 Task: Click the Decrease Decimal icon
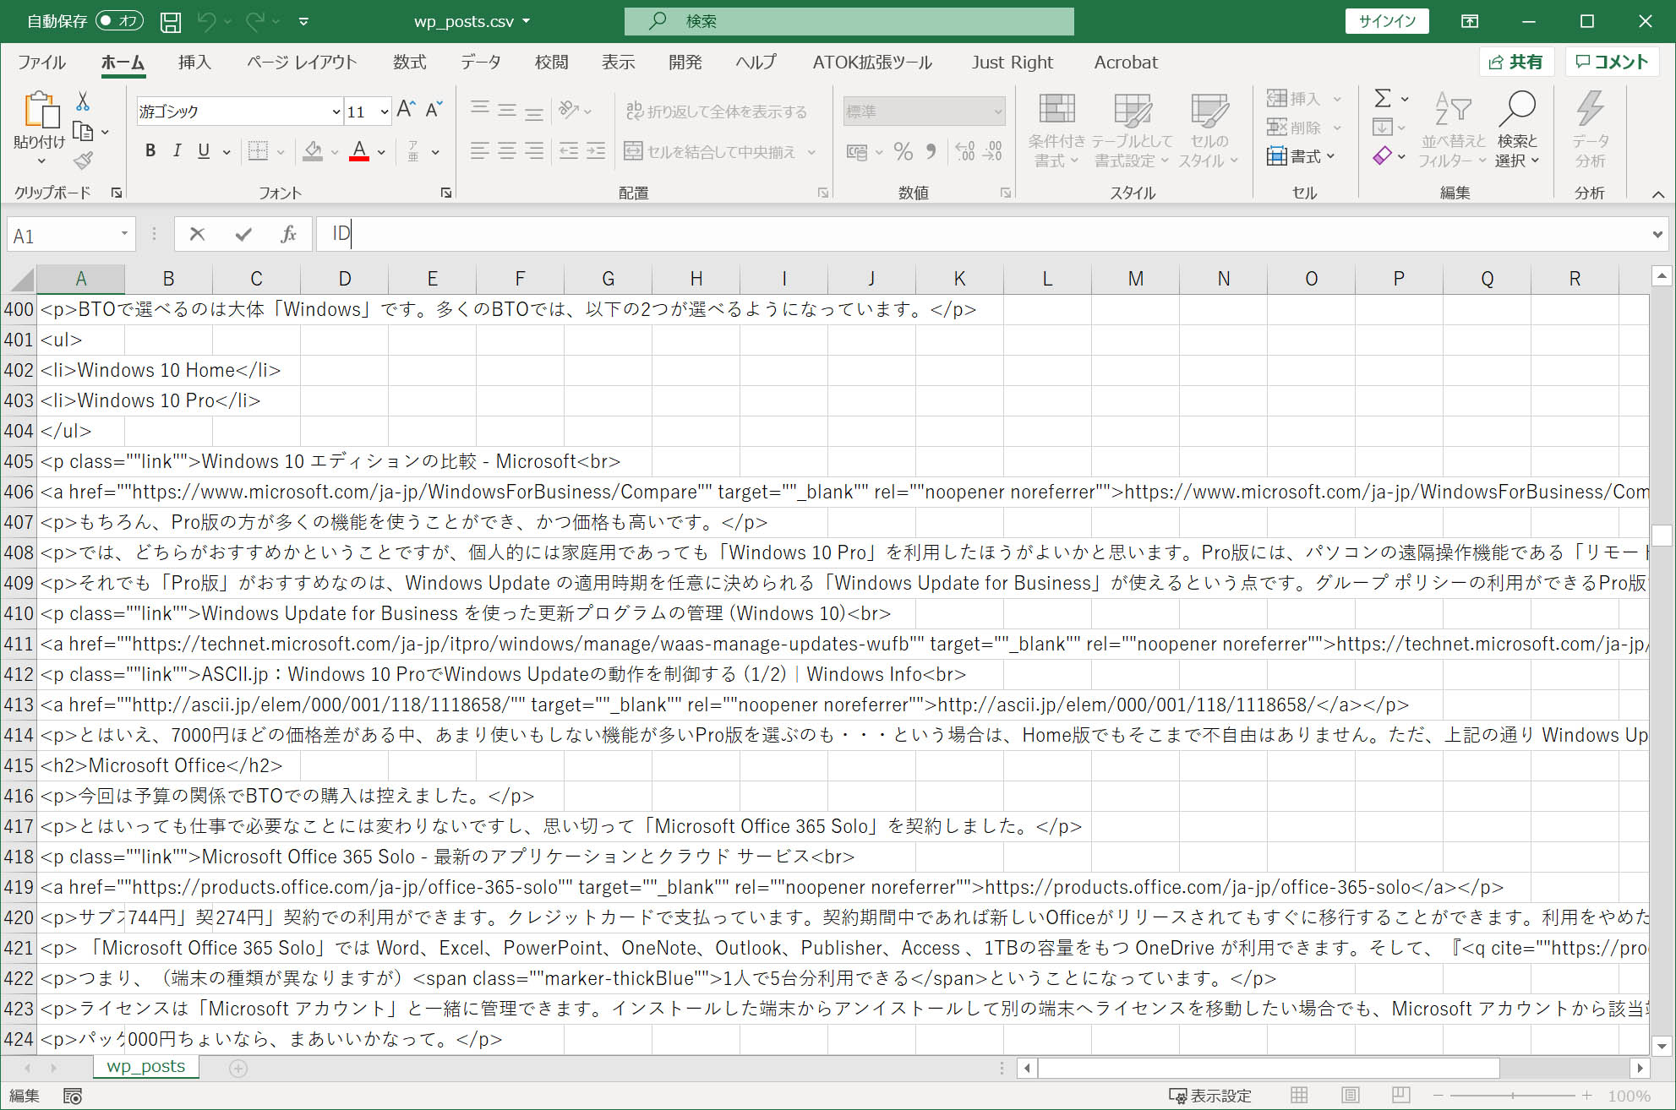coord(993,152)
